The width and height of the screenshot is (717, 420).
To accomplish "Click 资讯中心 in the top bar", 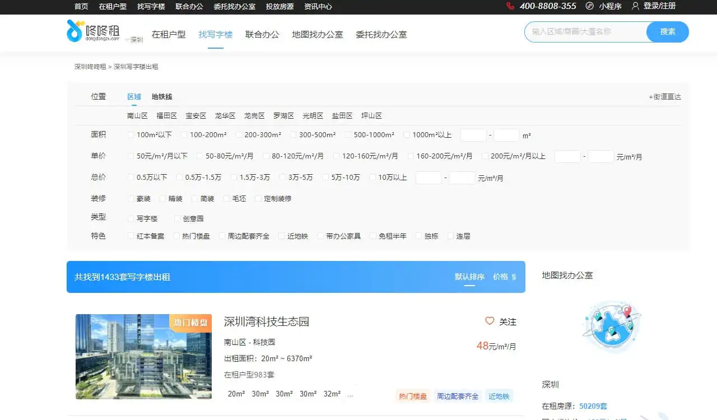I will 318,7.
